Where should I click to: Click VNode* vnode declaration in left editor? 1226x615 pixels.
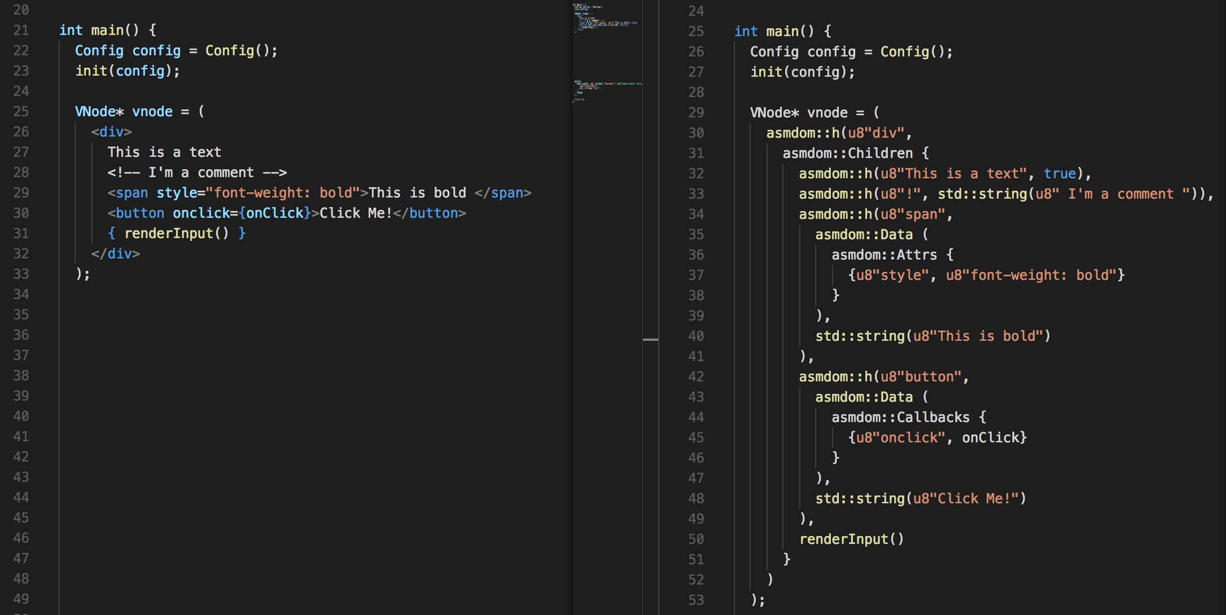[x=124, y=112]
